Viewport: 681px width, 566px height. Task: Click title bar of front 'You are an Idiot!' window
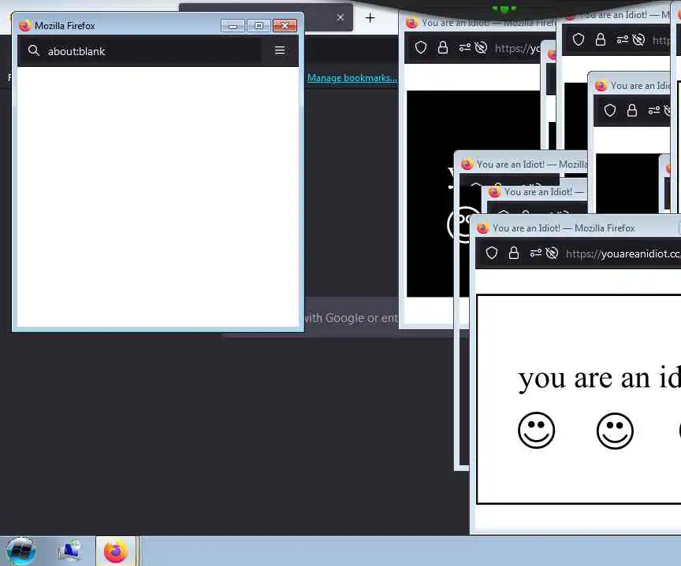(575, 228)
